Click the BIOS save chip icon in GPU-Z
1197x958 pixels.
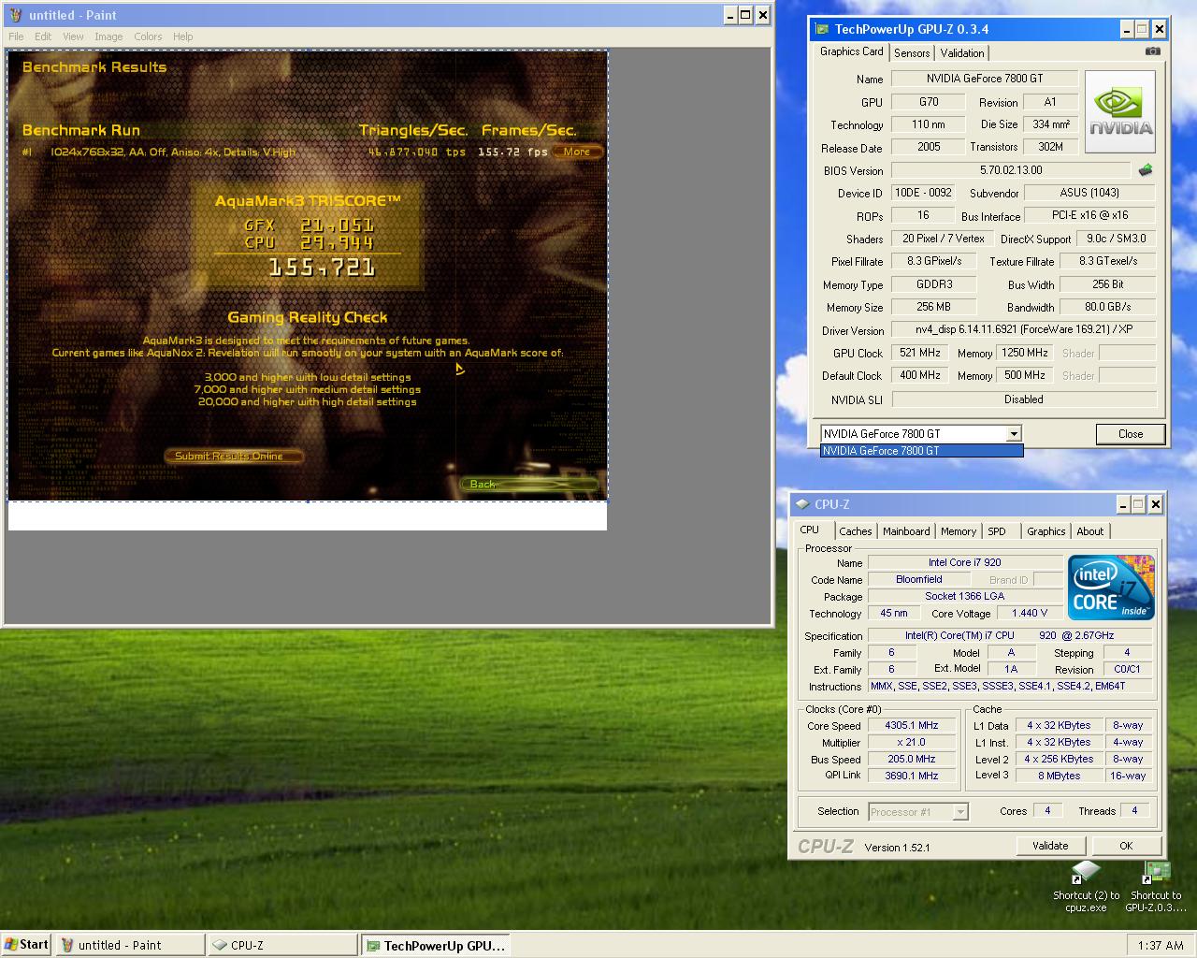1145,170
